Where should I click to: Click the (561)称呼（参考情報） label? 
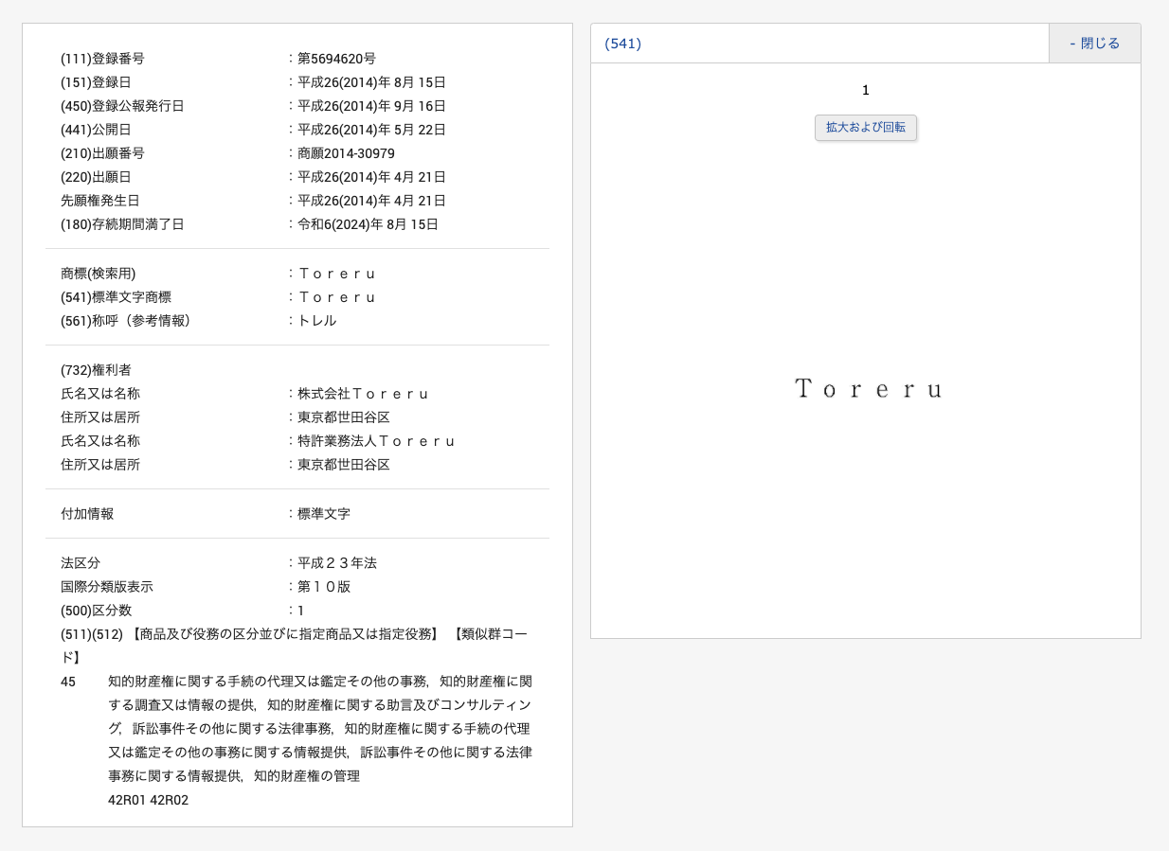tap(129, 321)
